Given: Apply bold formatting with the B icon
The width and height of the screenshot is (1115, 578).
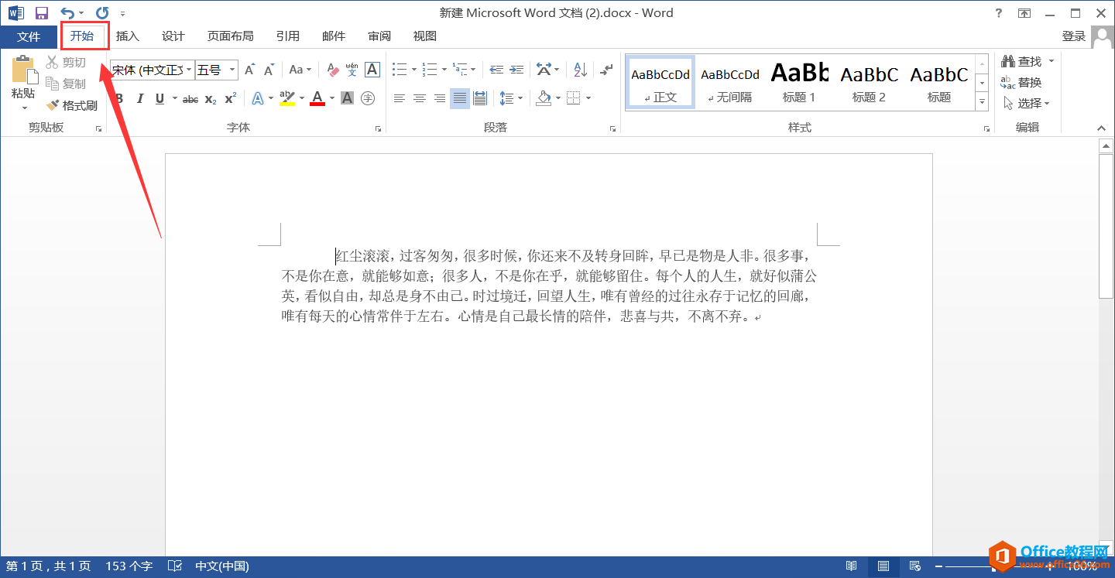Looking at the screenshot, I should click(x=118, y=98).
